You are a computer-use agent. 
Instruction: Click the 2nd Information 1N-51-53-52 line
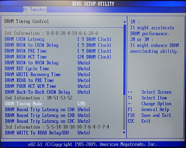tap(39, 98)
